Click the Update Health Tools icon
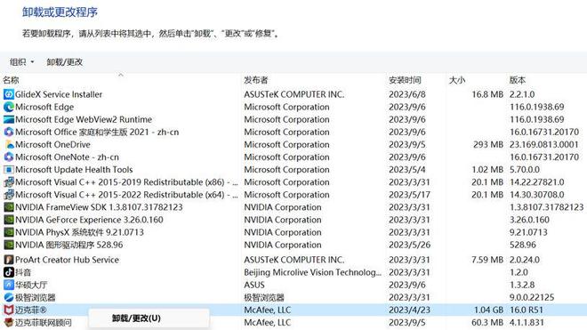This screenshot has width=587, height=330. pyautogui.click(x=9, y=170)
